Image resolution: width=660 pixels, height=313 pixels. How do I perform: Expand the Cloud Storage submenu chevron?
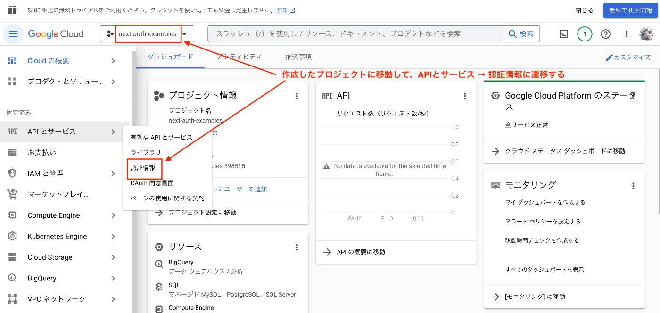click(113, 257)
